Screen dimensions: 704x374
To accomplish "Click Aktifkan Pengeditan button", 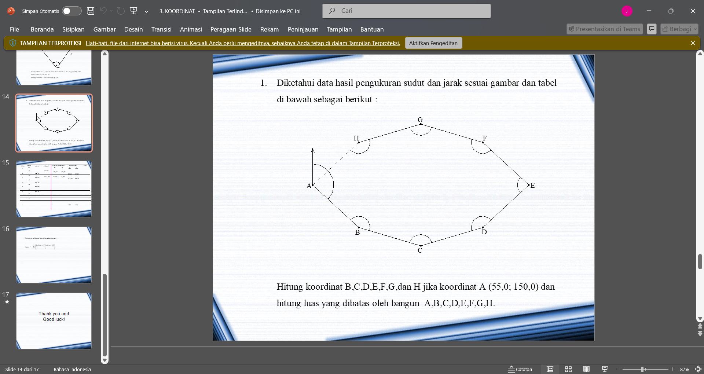I will (433, 43).
